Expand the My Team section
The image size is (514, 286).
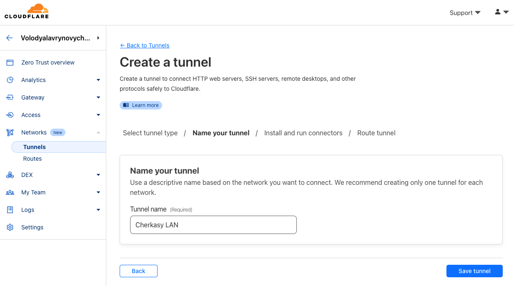(98, 192)
